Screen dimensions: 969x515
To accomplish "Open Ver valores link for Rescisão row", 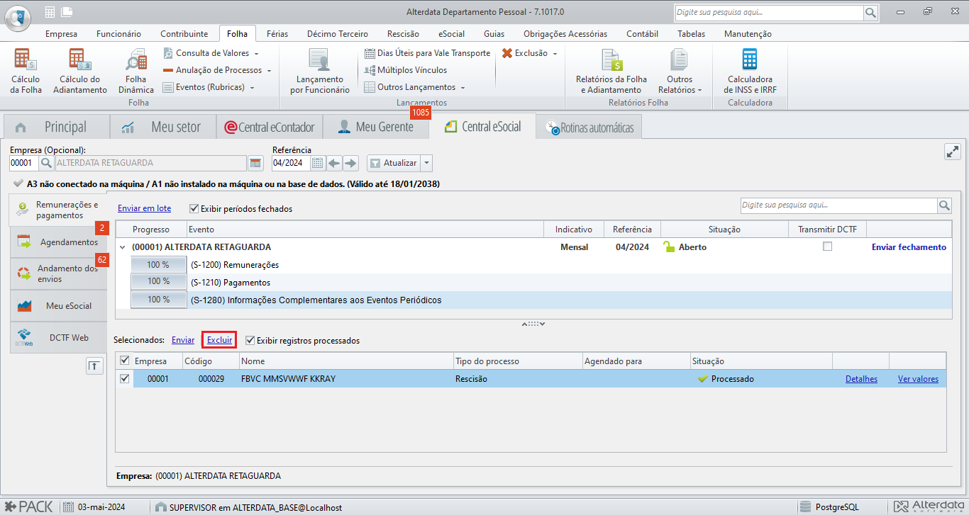I will click(918, 379).
